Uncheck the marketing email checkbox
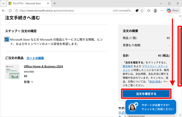The height and width of the screenshot is (117, 182). pos(7,40)
